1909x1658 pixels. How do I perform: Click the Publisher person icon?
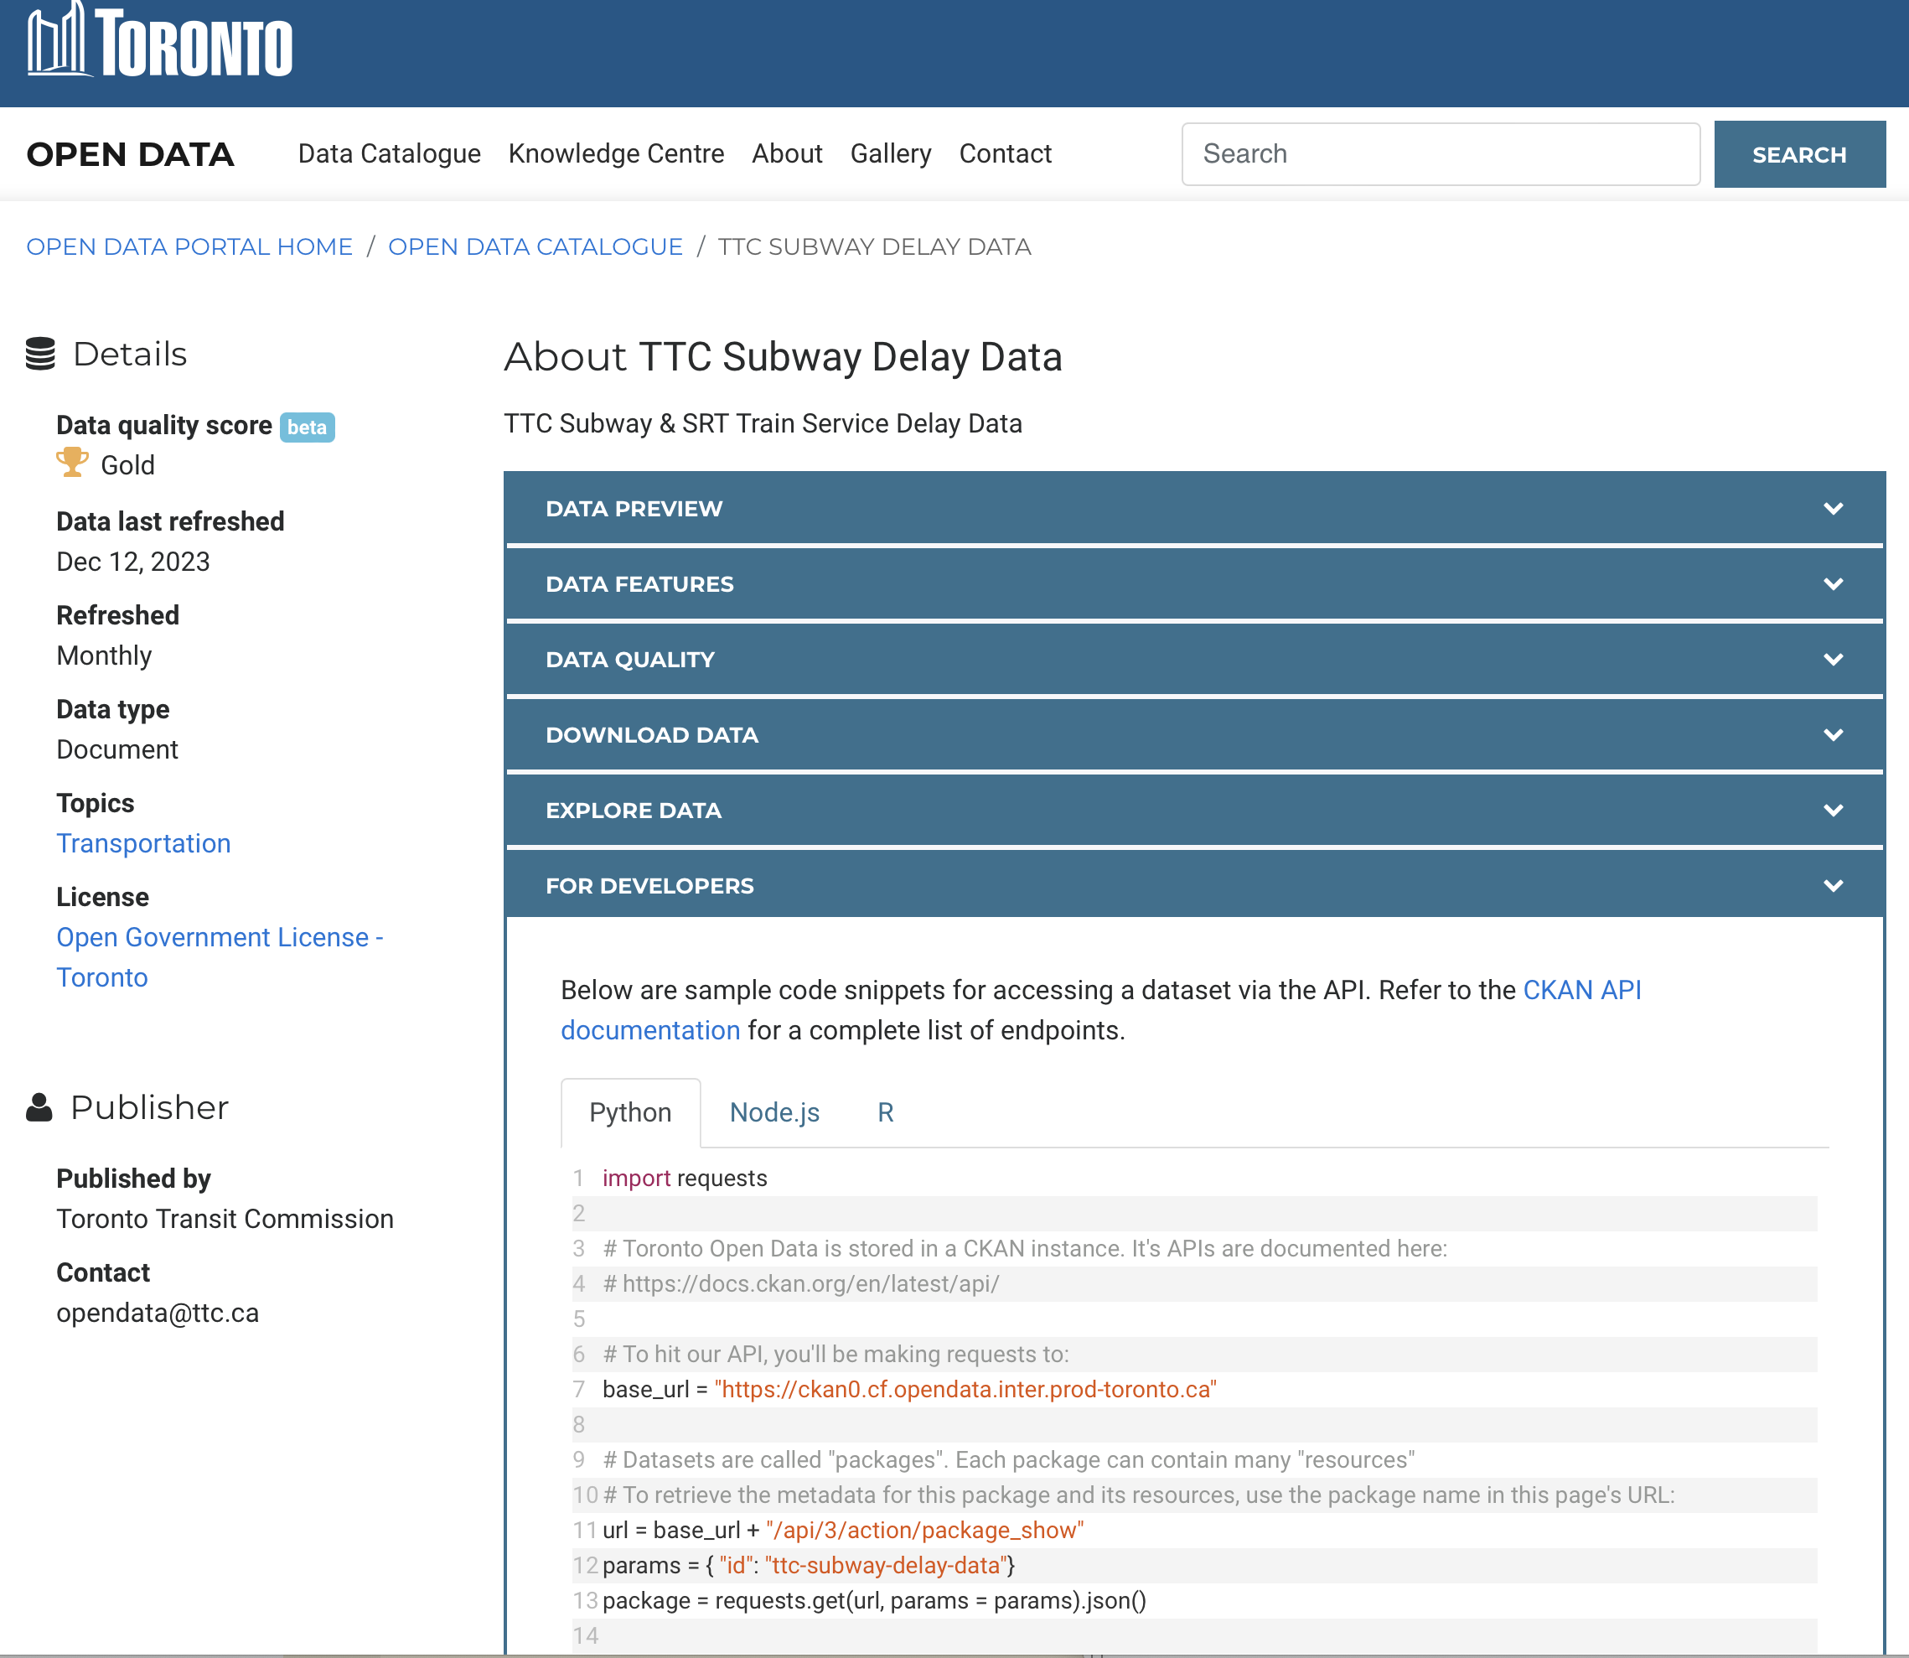39,1107
